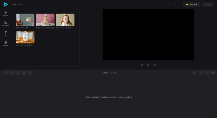The height and width of the screenshot is (118, 217).
Task: Select the Text tool in sidebar
Action: pyautogui.click(x=6, y=33)
